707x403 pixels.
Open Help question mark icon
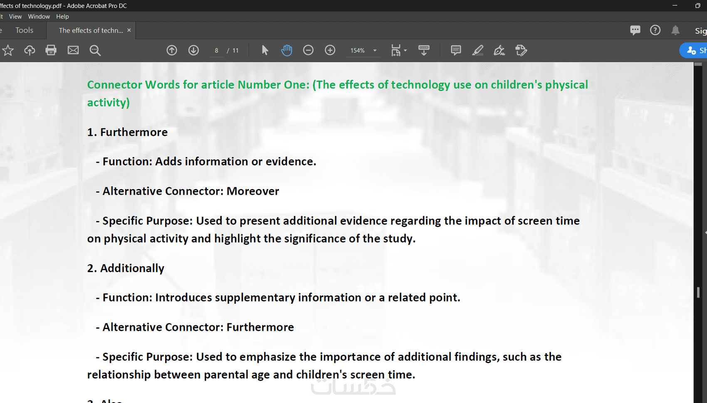coord(655,30)
